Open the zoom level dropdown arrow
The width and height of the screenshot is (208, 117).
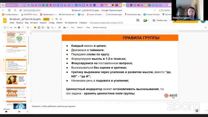tap(31, 28)
